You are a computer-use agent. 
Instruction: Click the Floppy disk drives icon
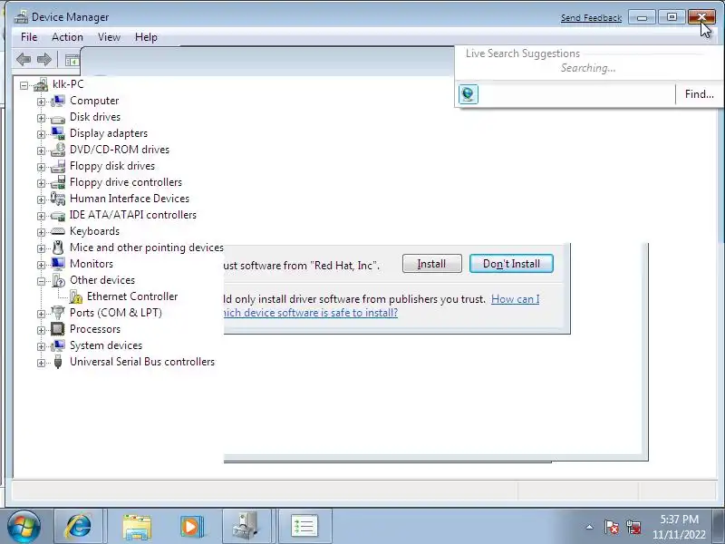click(x=58, y=166)
